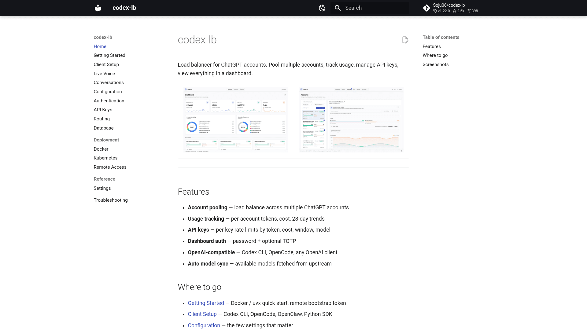The height and width of the screenshot is (330, 587).
Task: Open Client Setup in the sidebar
Action: coord(106,64)
